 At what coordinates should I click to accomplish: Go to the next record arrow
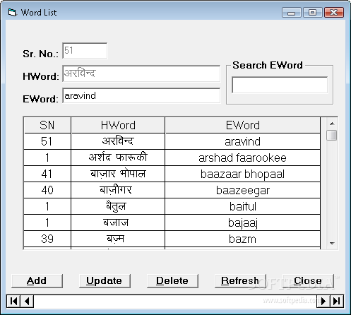pos(323,301)
